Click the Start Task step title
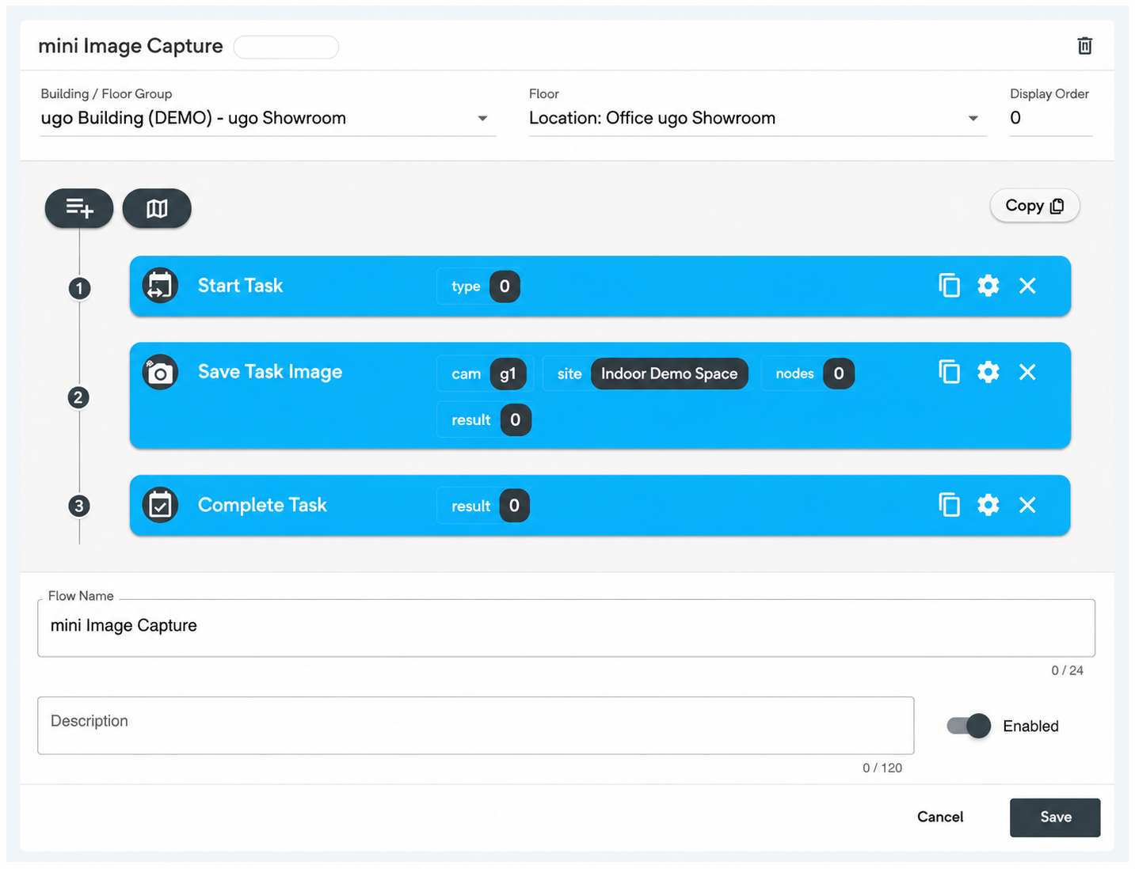The width and height of the screenshot is (1135, 869). tap(240, 286)
